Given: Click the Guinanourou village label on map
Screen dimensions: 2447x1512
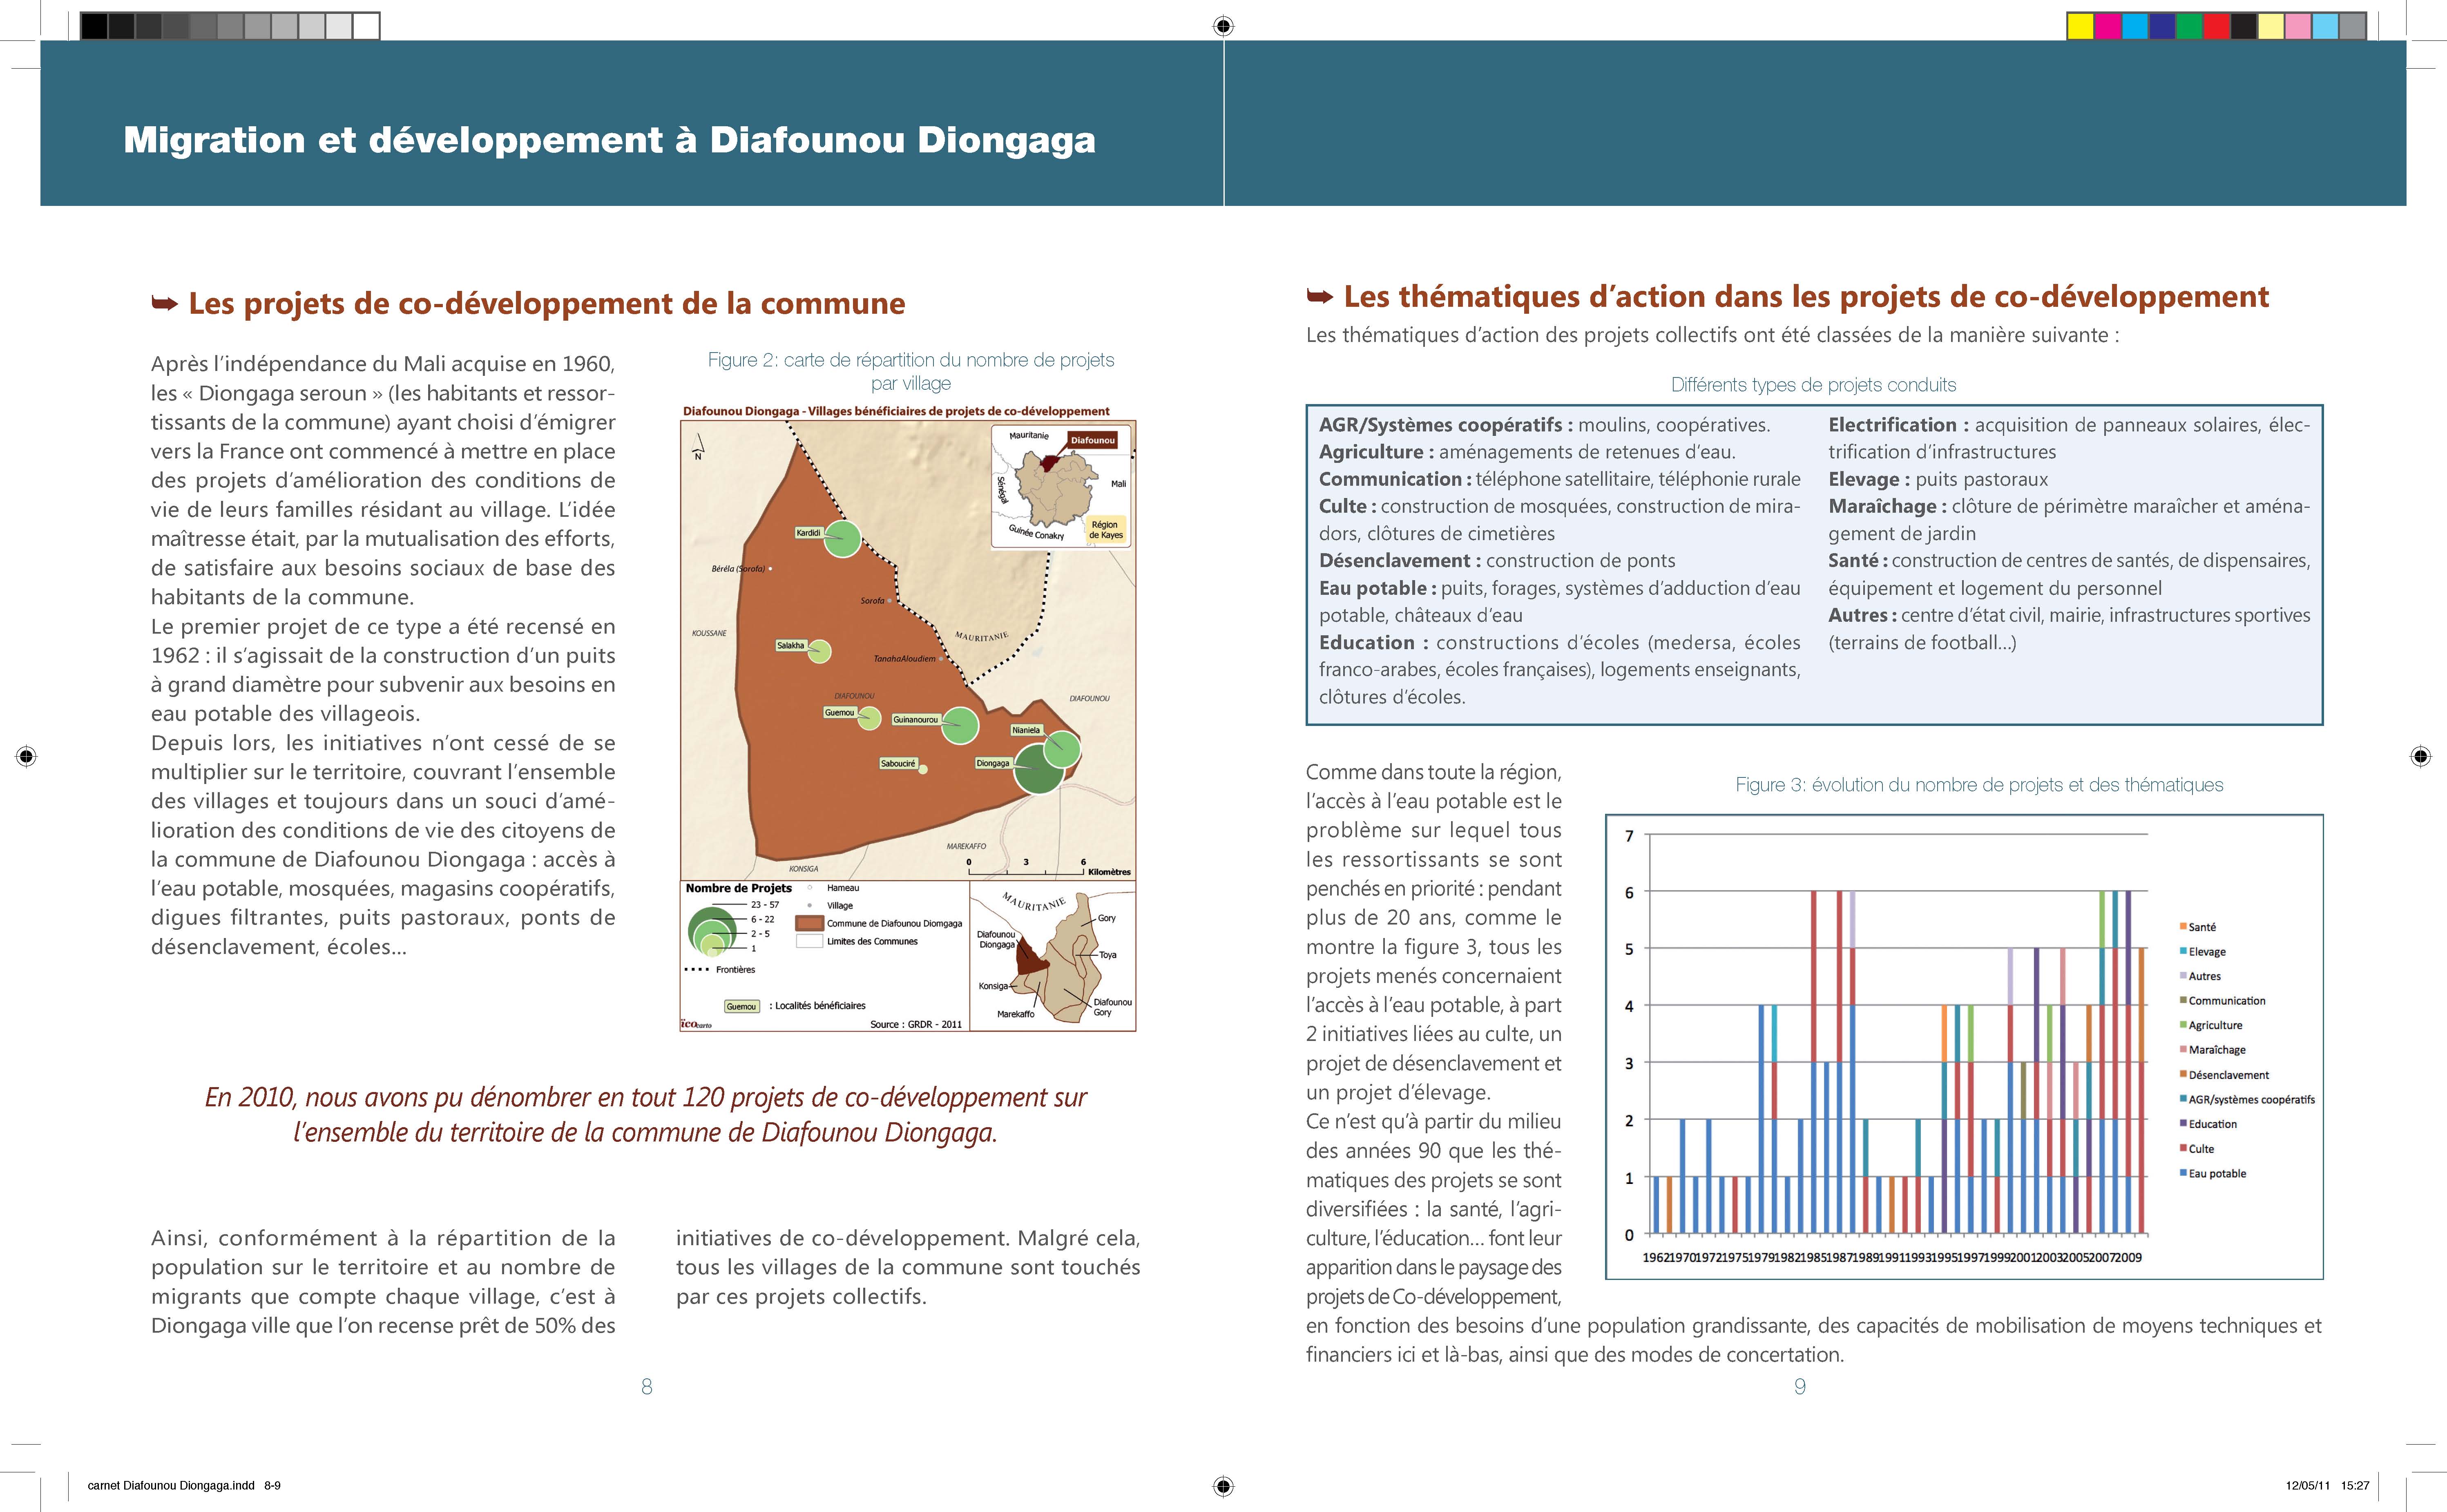Looking at the screenshot, I should (915, 720).
